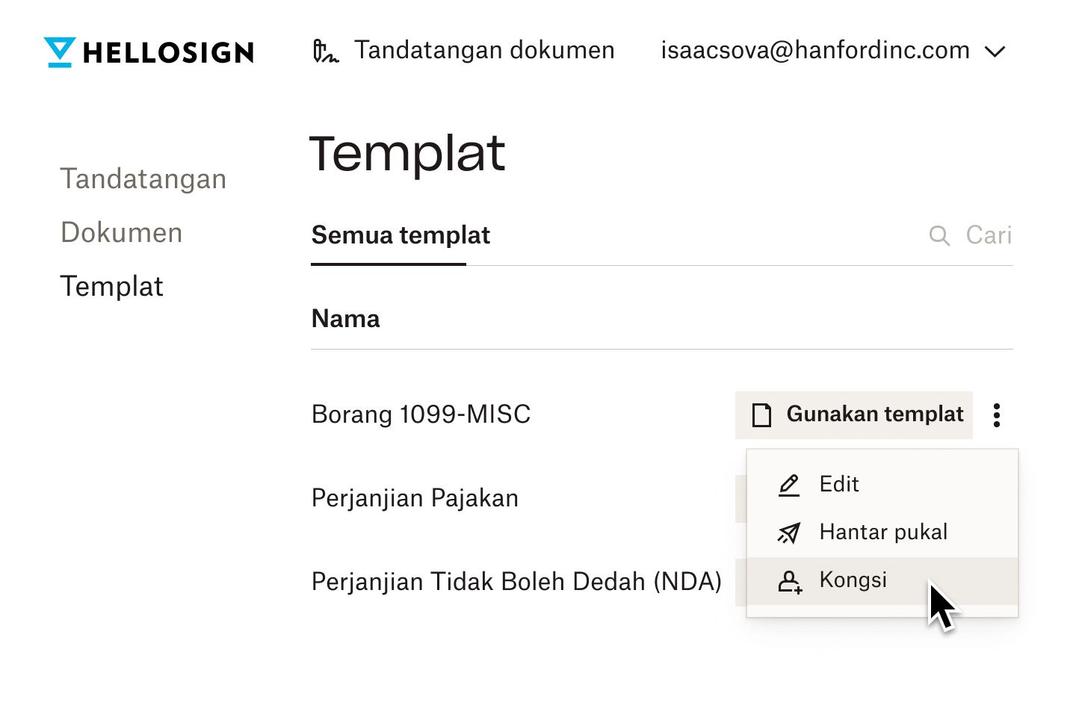Click the pencil icon next to Edit

[788, 485]
